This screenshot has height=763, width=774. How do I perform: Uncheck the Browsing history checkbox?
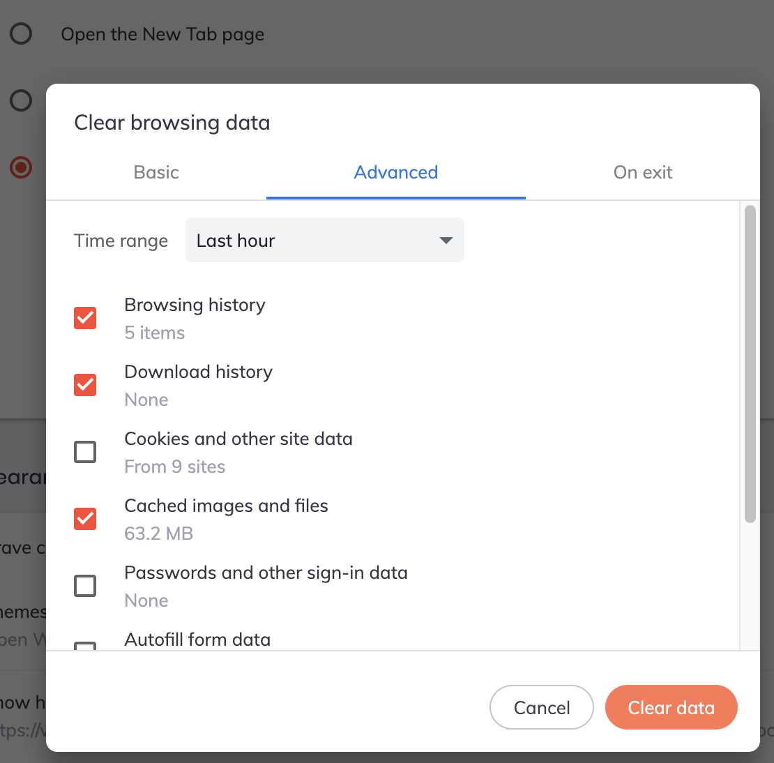click(x=85, y=318)
